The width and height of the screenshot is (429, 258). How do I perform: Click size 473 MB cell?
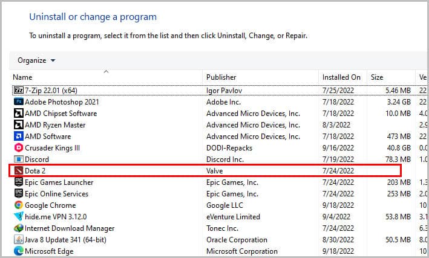(x=399, y=136)
